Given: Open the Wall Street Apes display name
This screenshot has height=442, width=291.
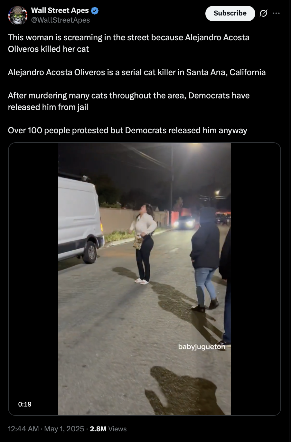Looking at the screenshot, I should click(x=60, y=10).
